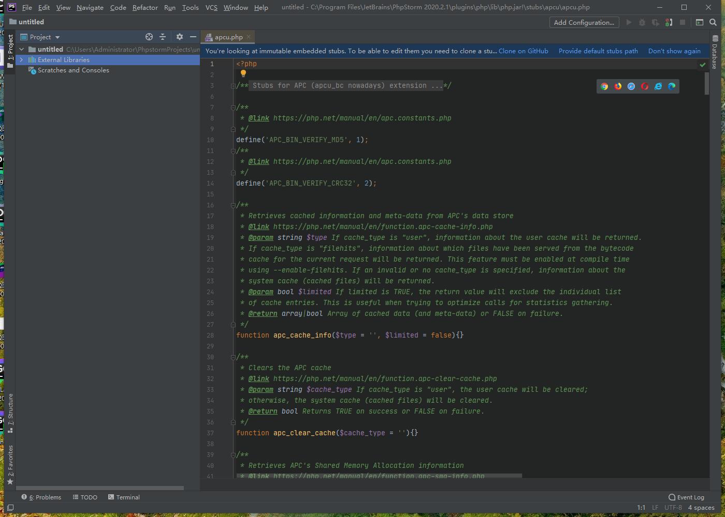This screenshot has height=517, width=725.
Task: Toggle the 7: Structure tool window button
Action: tap(10, 413)
